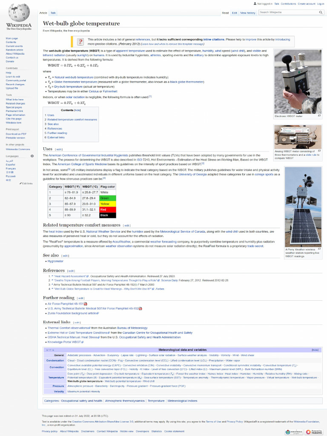Click the Search Wikipedia input field

289,12
